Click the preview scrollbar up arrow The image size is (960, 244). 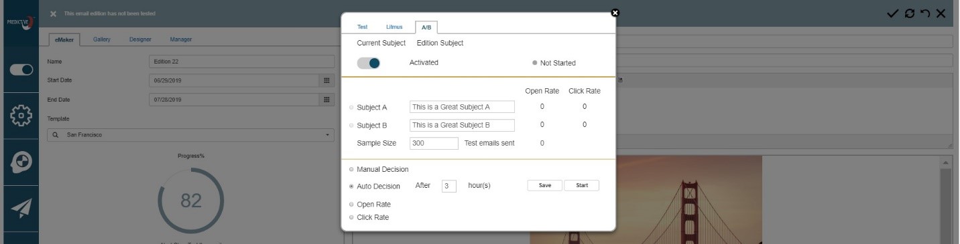click(946, 163)
